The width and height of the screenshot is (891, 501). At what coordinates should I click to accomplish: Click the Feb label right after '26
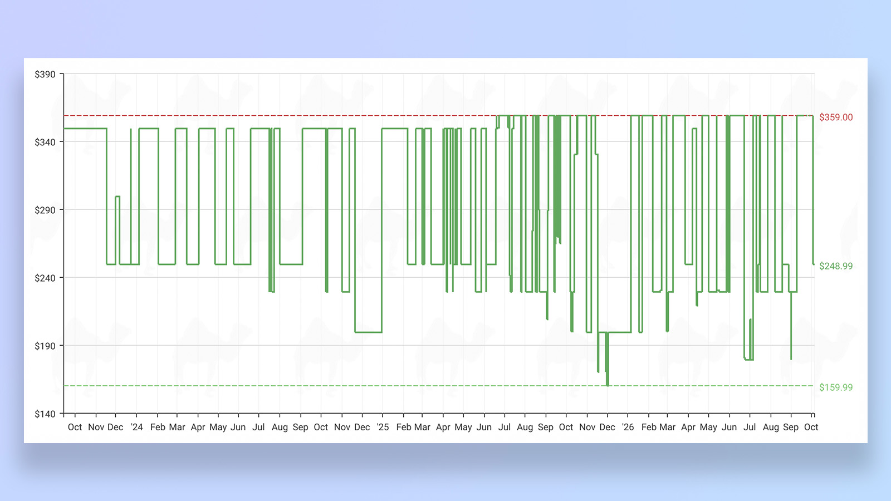click(649, 427)
